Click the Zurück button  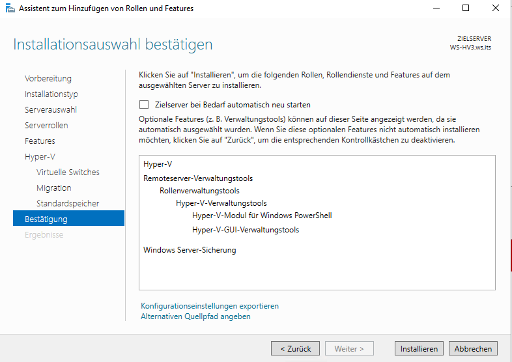295,348
